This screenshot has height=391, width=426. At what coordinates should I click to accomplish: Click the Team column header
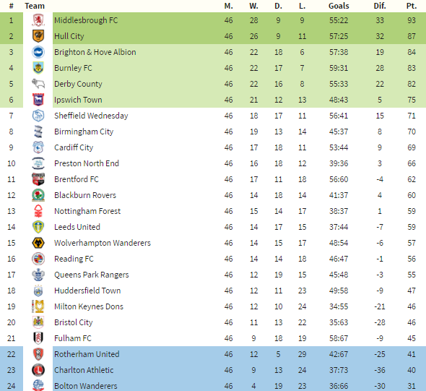35,6
